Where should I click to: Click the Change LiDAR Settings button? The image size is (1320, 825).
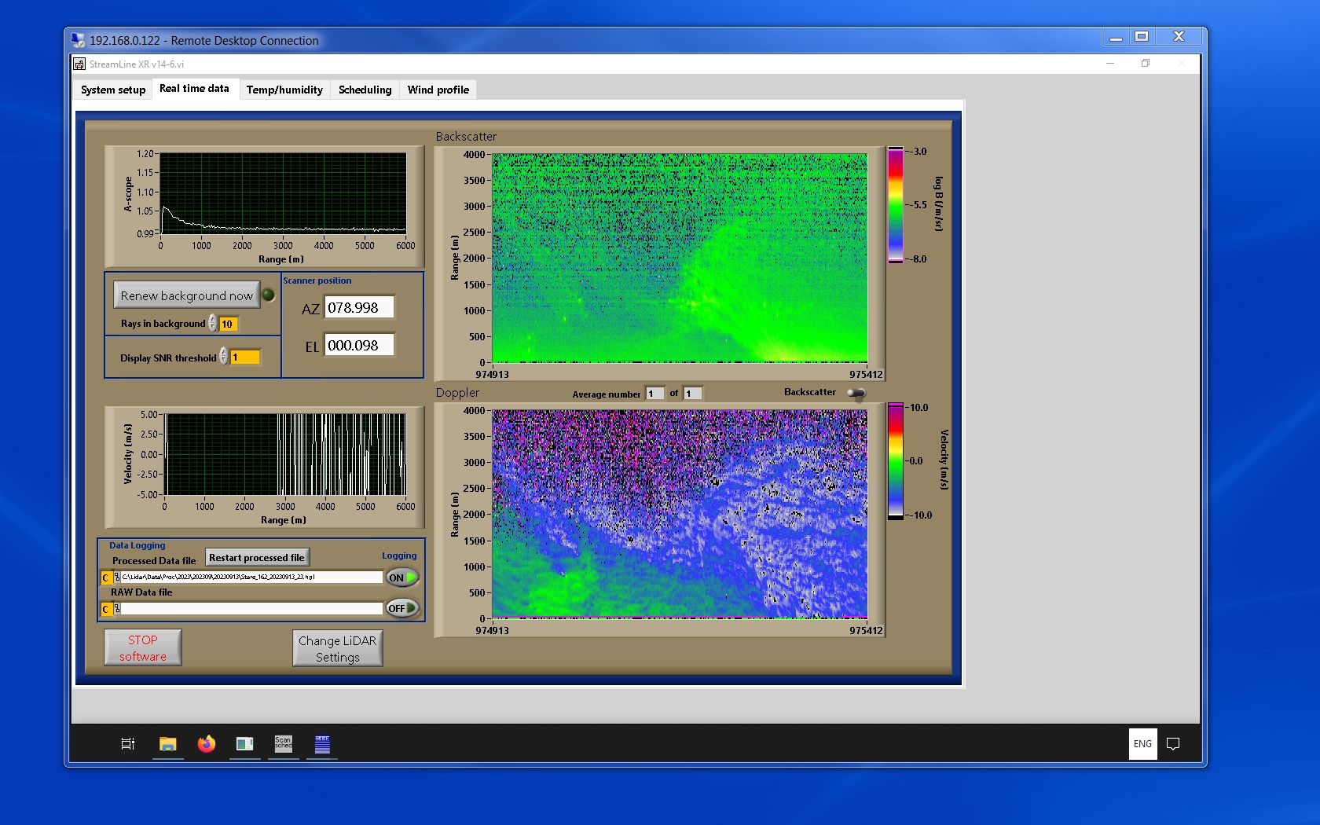point(337,648)
